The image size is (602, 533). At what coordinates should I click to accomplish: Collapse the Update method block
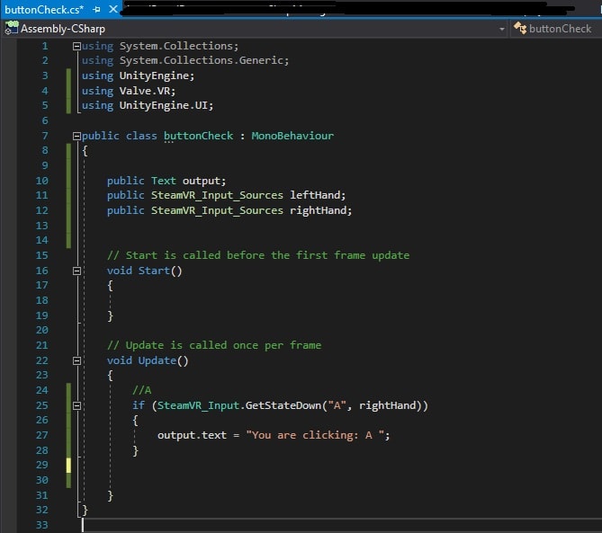tap(76, 360)
